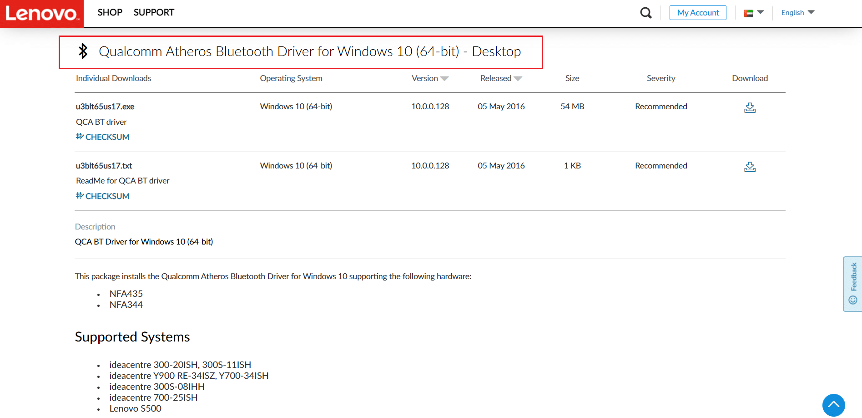Viewport: 862px width, 418px height.
Task: Click the Operating System column header
Action: pyautogui.click(x=291, y=78)
